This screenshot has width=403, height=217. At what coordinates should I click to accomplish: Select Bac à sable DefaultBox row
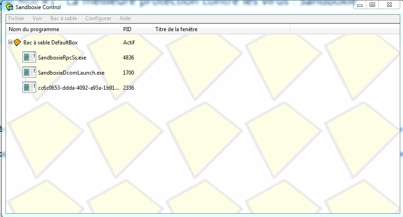coord(50,43)
